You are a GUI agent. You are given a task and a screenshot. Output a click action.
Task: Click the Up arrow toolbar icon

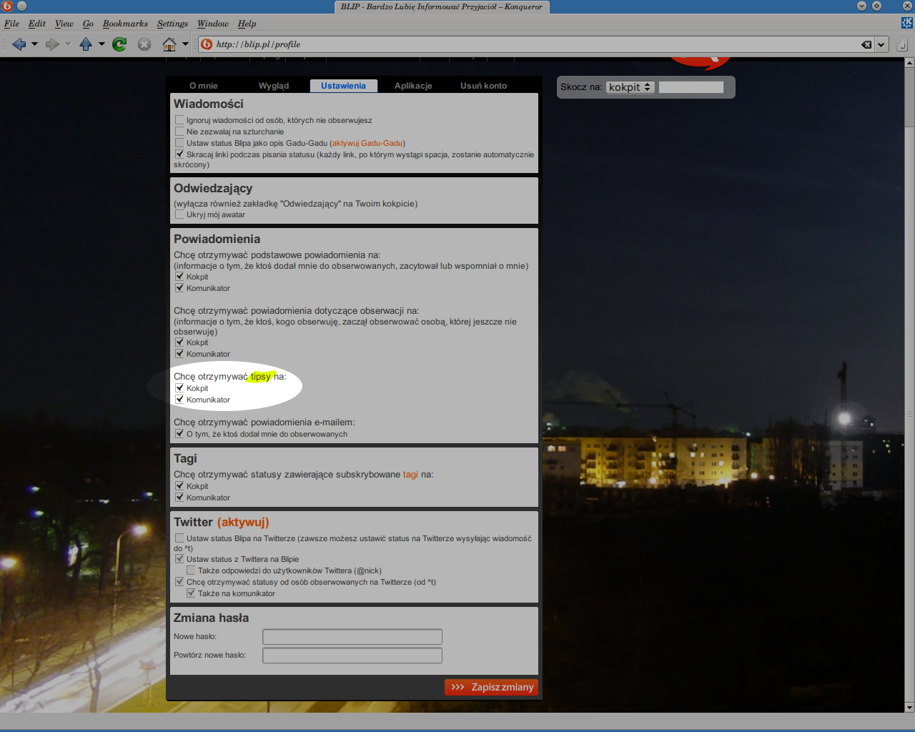pos(86,44)
